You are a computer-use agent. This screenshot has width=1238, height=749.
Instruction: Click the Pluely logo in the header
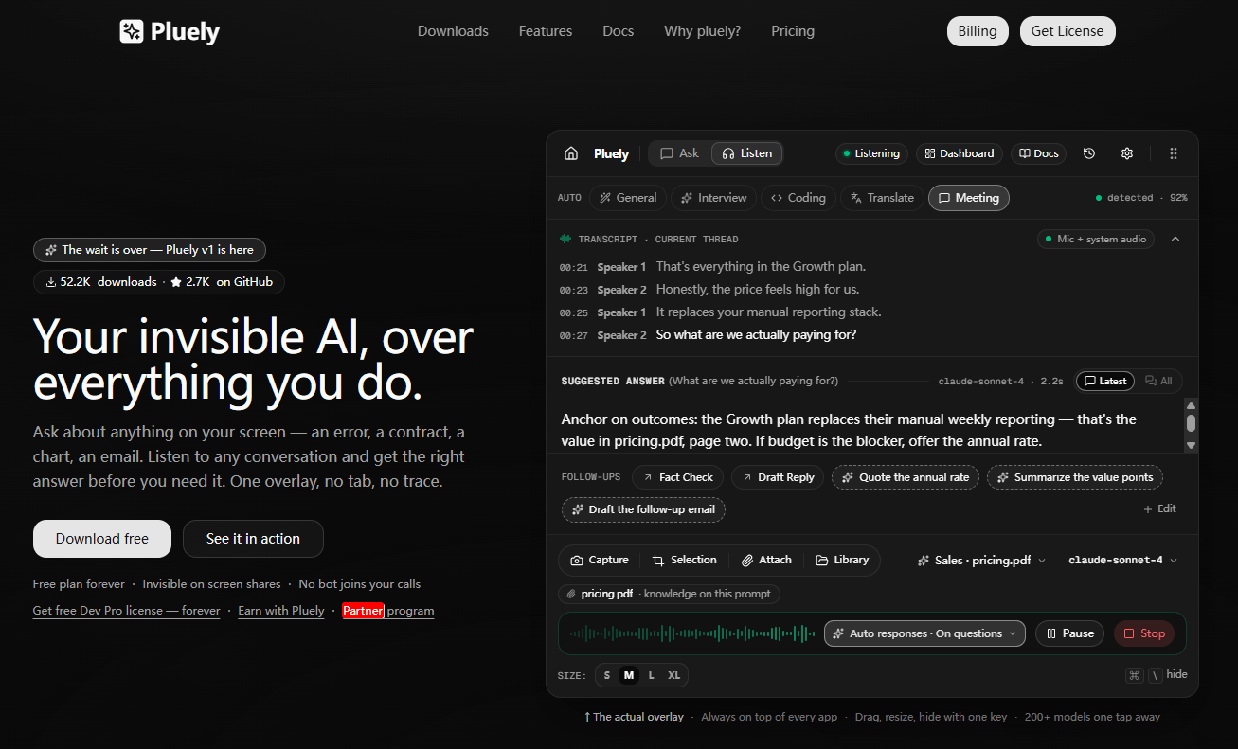pos(170,31)
